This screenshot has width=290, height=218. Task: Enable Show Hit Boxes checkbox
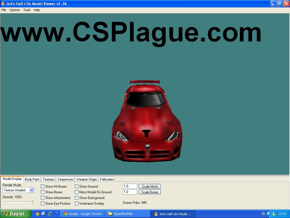[x=43, y=186]
